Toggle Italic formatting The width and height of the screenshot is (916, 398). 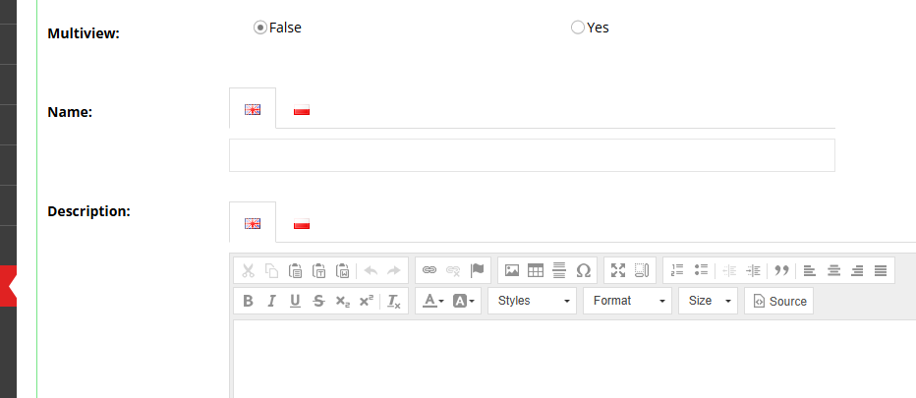click(271, 301)
